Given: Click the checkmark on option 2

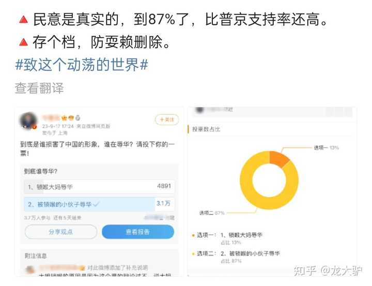Looking at the screenshot, I should pyautogui.click(x=96, y=204).
